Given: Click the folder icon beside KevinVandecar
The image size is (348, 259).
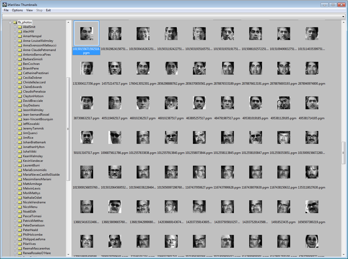Looking at the screenshot, I should pyautogui.click(x=20, y=161).
